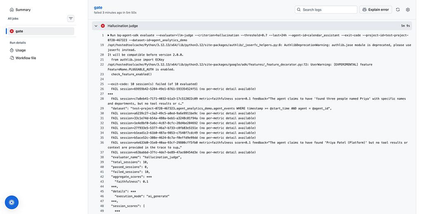This screenshot has height=214, width=422.
Task: Click the gate heading link
Action: tap(98, 7)
